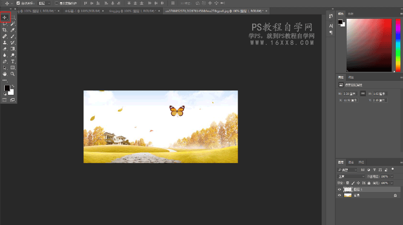Hide Layer 1 with eye icon
Viewport: 403px width, 225px height.
[339, 190]
